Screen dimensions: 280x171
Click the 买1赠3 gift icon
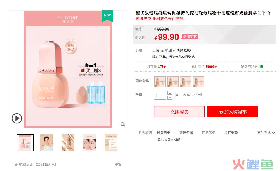click(83, 70)
